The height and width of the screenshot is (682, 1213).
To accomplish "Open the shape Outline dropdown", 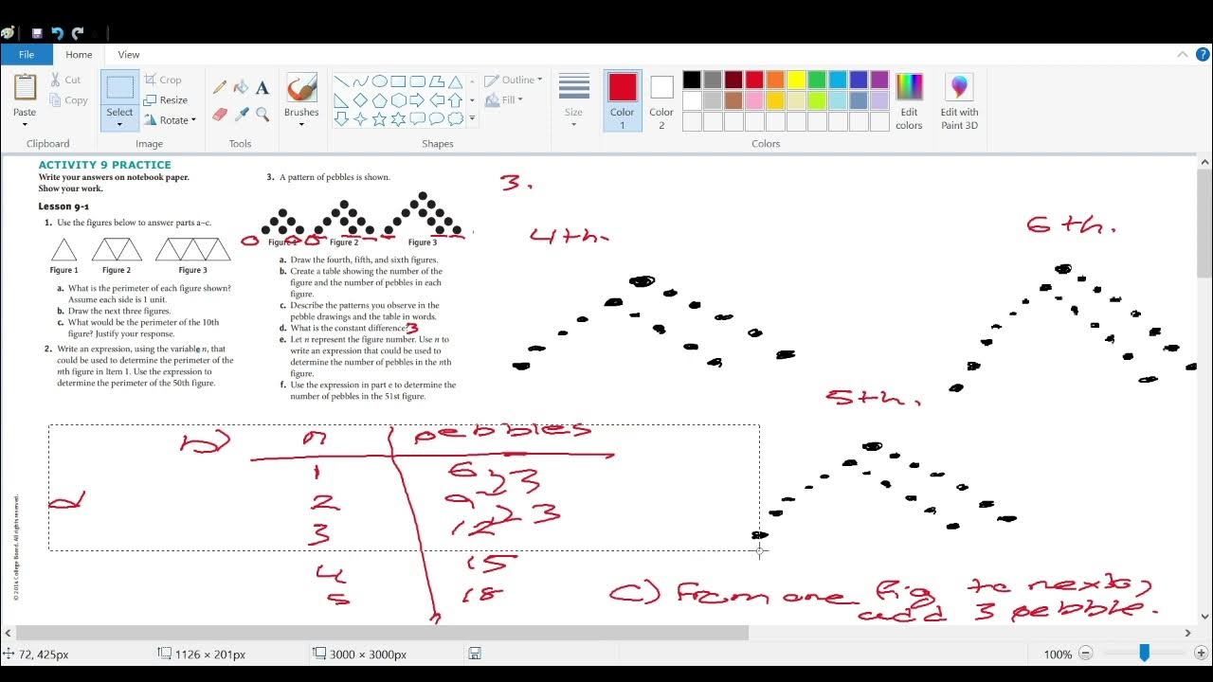I will [514, 81].
